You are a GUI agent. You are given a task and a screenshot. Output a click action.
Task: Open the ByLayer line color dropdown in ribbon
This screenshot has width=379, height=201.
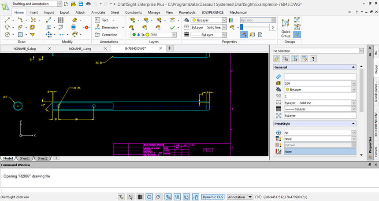[x=224, y=20]
